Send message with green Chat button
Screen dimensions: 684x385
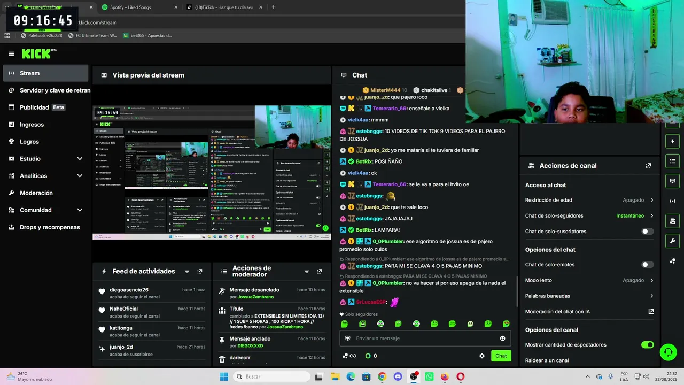(501, 356)
